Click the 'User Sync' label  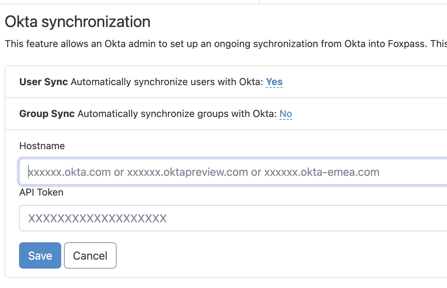tap(44, 82)
